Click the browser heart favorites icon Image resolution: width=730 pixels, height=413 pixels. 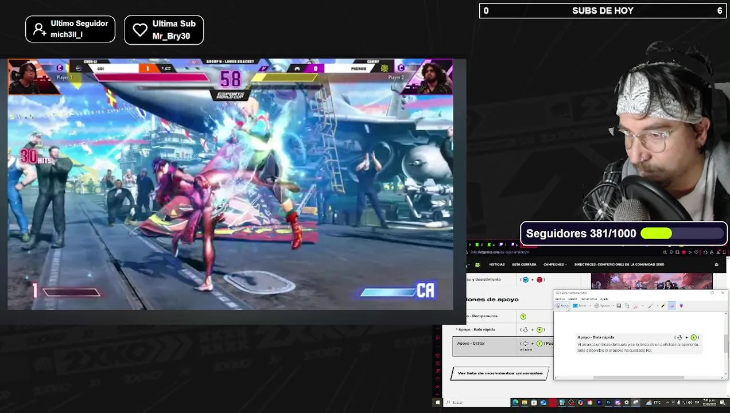tap(696, 252)
